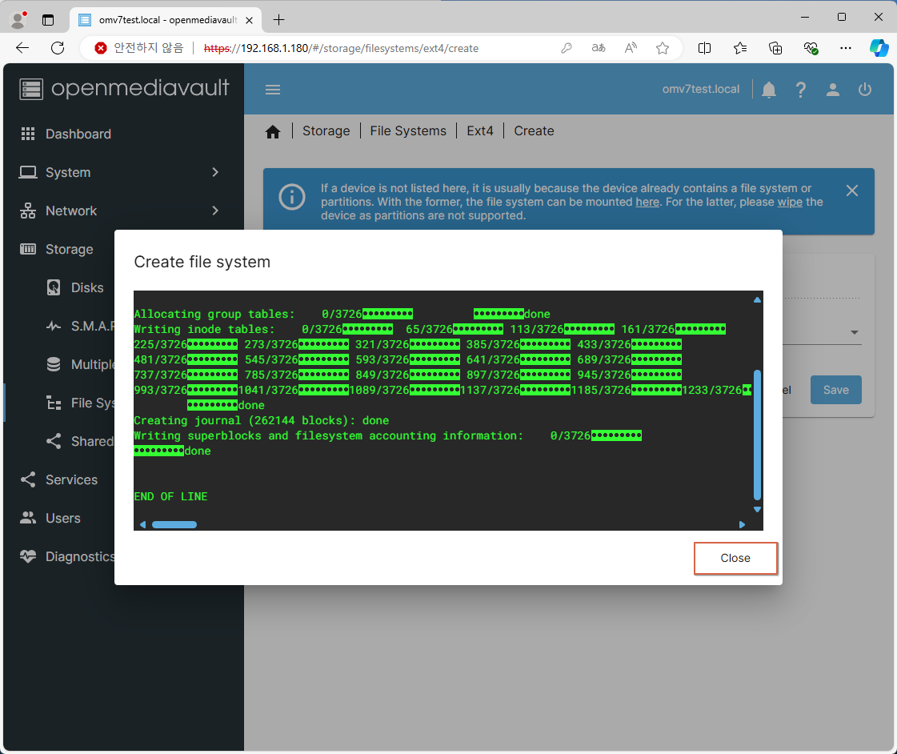Image resolution: width=897 pixels, height=754 pixels.
Task: Open the Services menu item
Action: coord(71,479)
